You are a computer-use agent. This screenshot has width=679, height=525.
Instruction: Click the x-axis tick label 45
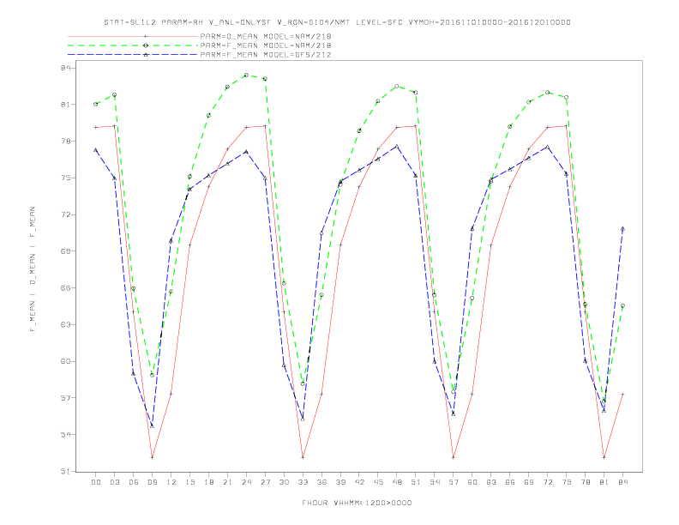pos(378,482)
